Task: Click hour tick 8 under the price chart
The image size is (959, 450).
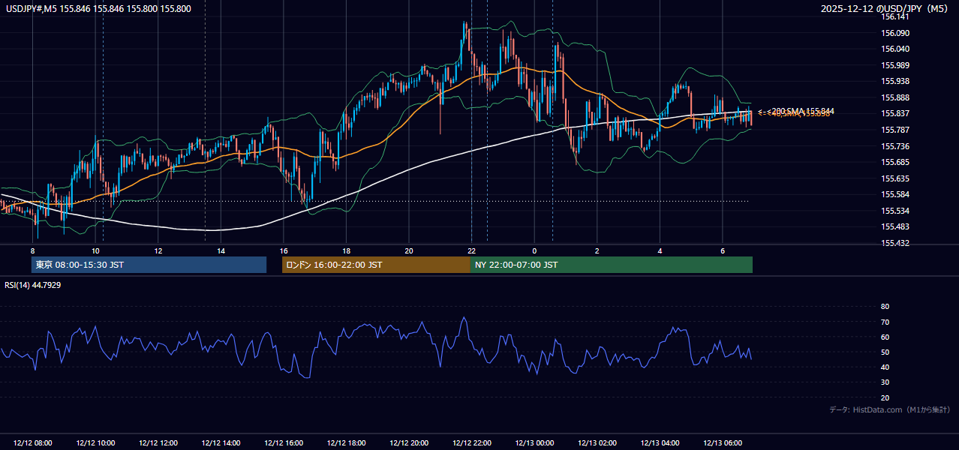Action: [x=32, y=250]
